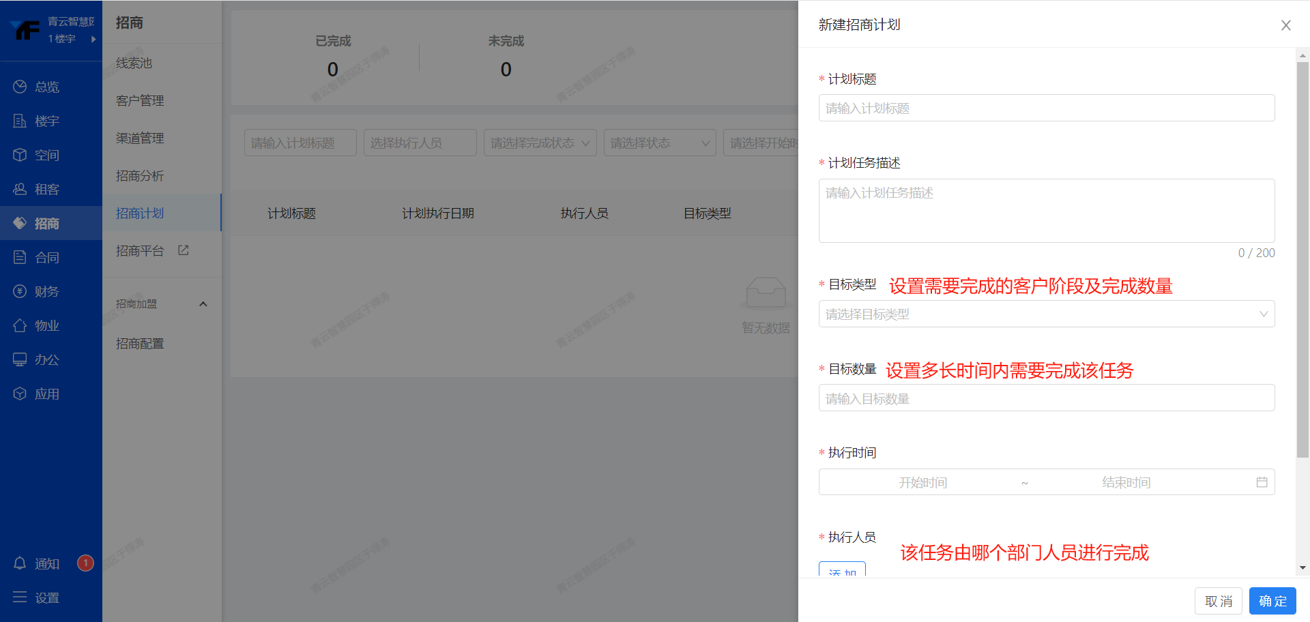1310x622 pixels.
Task: Open the 财务 finance yen icon
Action: [x=20, y=291]
